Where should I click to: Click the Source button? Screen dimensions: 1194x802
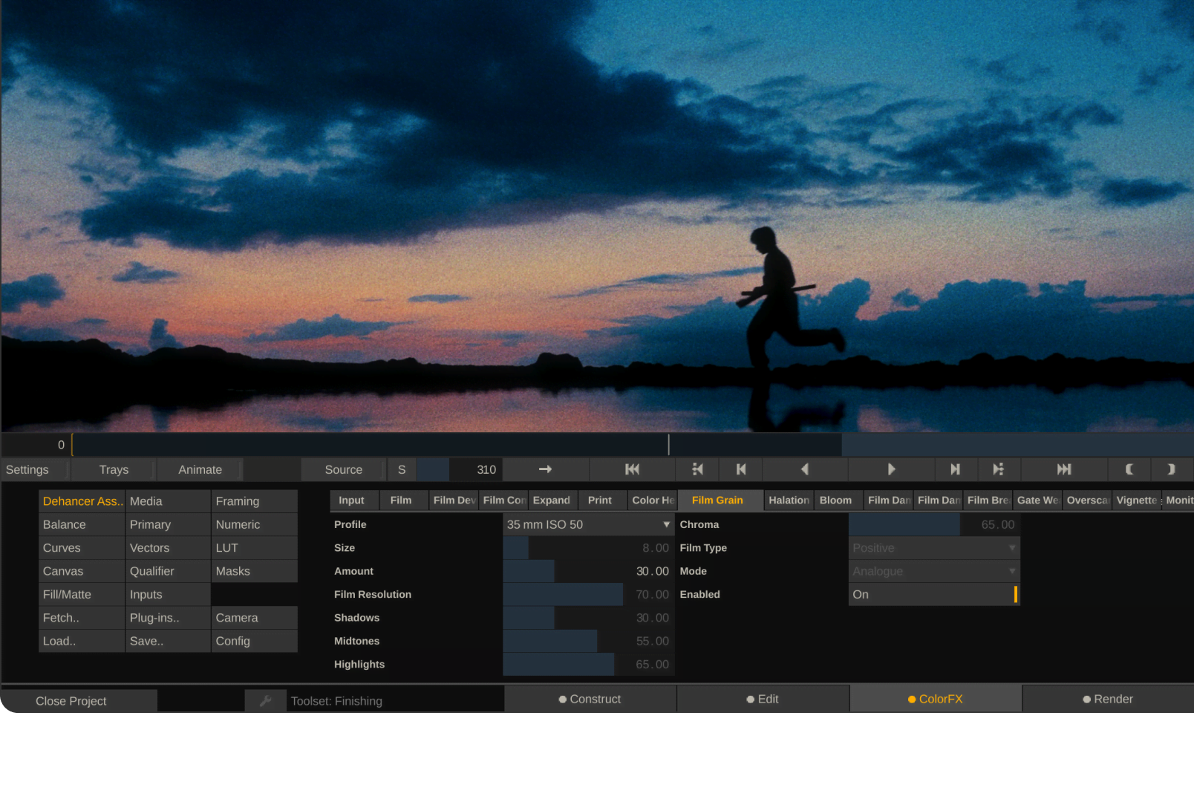pyautogui.click(x=344, y=469)
